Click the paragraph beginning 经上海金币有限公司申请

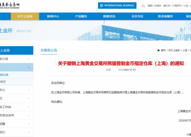click(117, 92)
